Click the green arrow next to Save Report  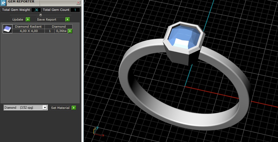pos(67,20)
